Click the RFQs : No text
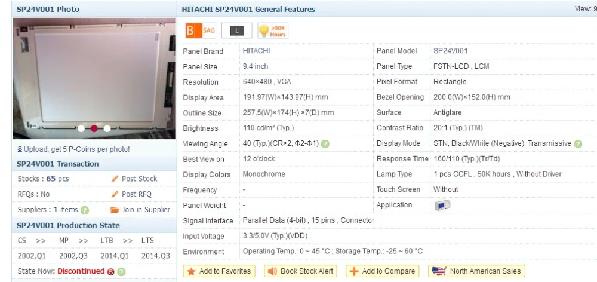The height and width of the screenshot is (282, 597). click(33, 194)
